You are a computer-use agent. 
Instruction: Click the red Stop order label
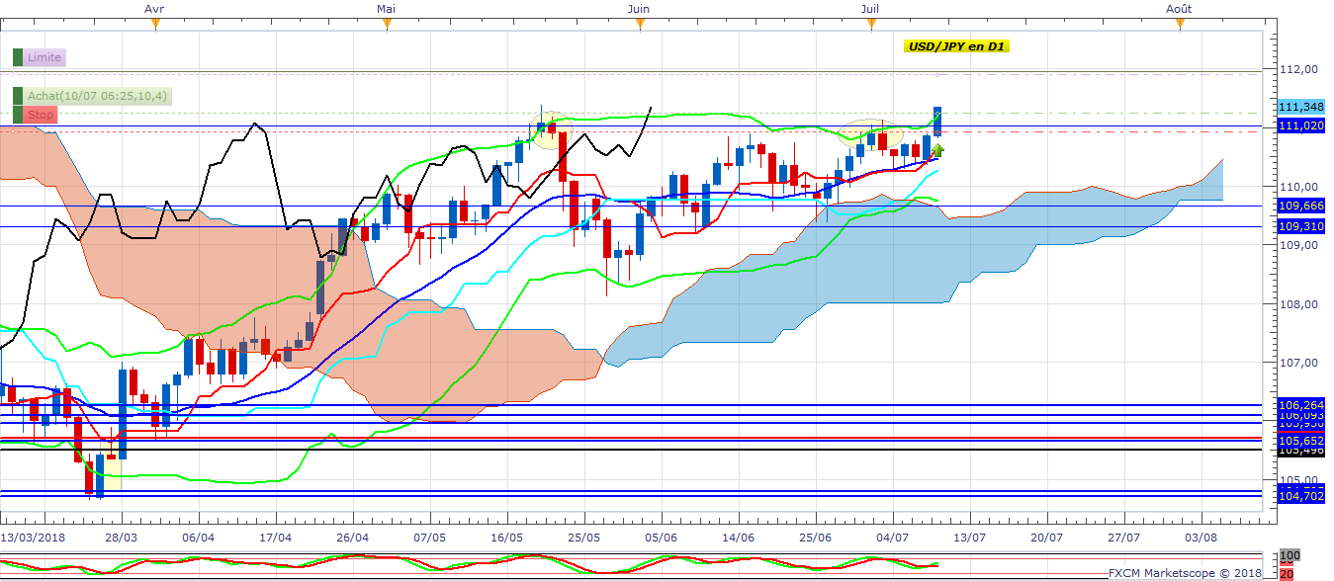(41, 115)
